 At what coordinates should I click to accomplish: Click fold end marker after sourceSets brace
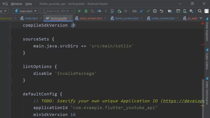(x=10, y=53)
